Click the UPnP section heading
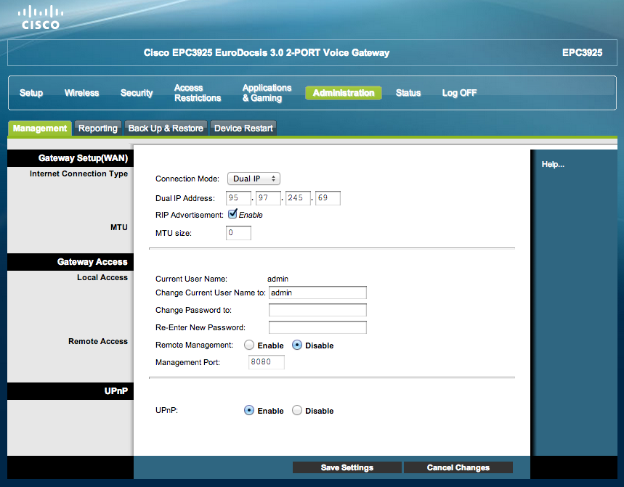The image size is (624, 487). pos(116,391)
